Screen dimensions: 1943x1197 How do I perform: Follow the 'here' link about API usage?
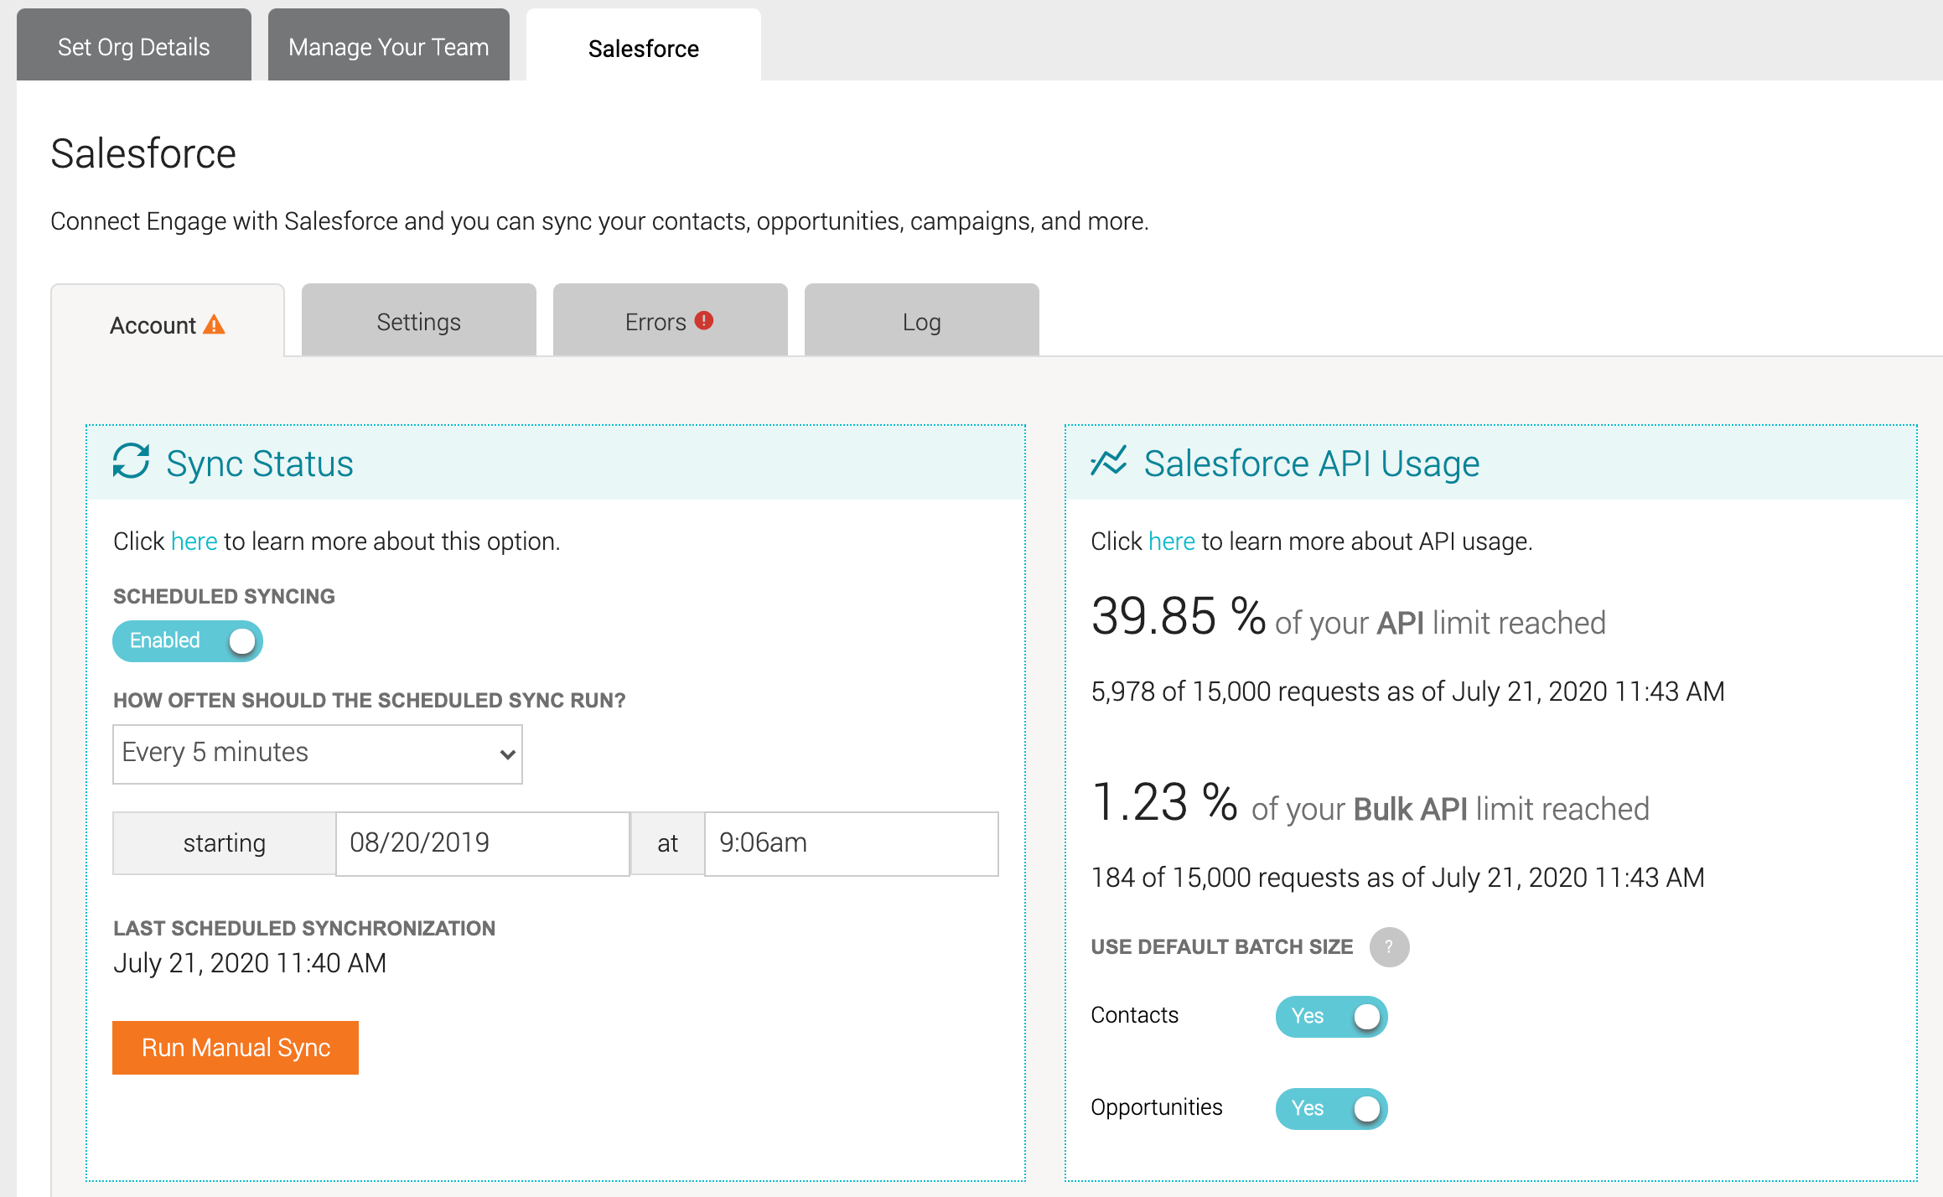[1172, 541]
